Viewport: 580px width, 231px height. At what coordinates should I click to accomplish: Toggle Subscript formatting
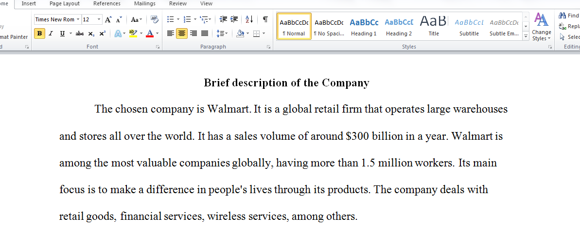(91, 33)
